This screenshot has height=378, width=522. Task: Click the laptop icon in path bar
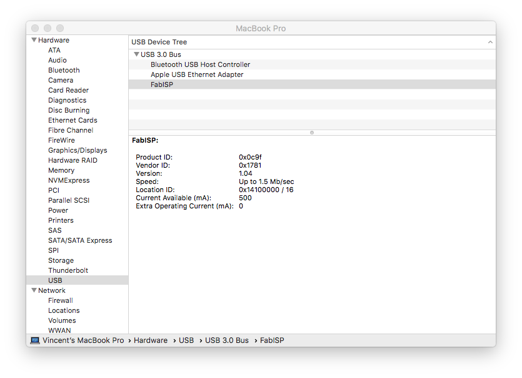[35, 340]
